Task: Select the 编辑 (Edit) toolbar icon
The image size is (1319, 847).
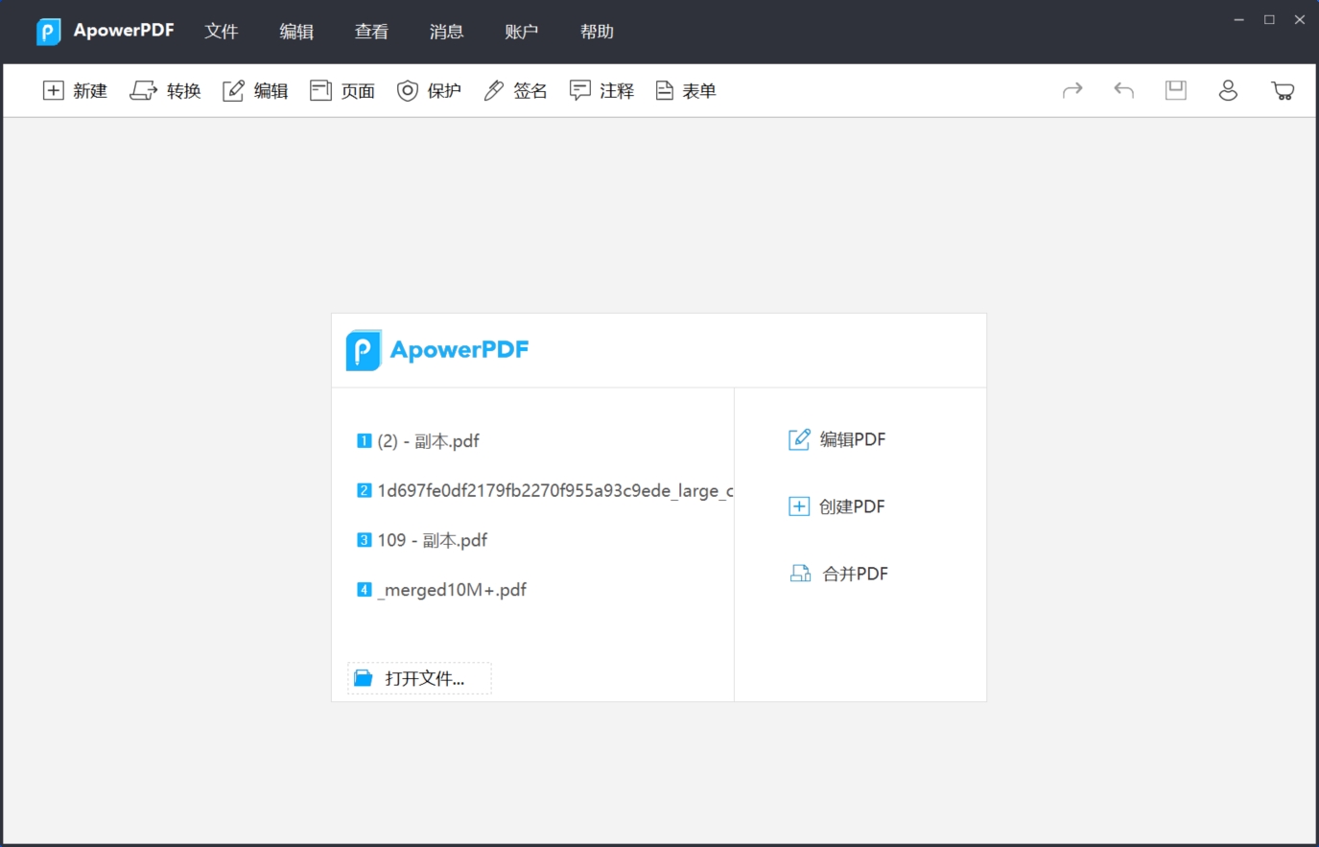Action: (x=255, y=90)
